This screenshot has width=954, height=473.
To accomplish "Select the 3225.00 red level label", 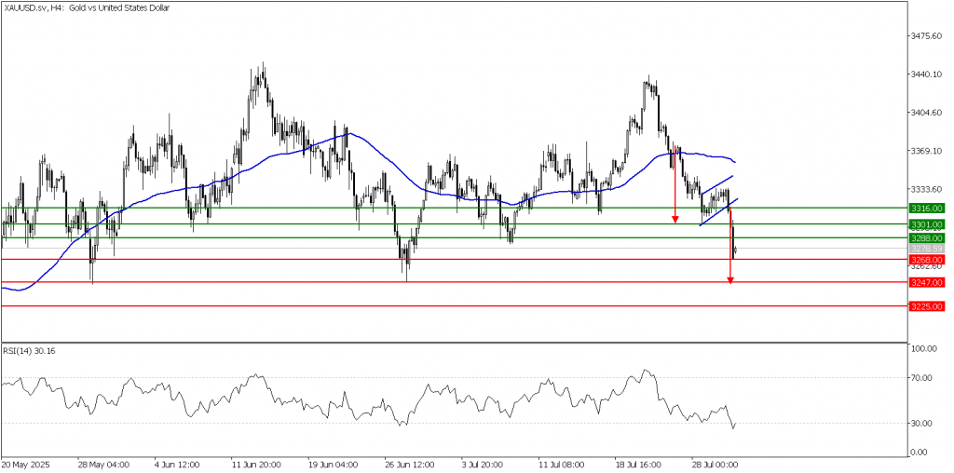I will [x=927, y=305].
